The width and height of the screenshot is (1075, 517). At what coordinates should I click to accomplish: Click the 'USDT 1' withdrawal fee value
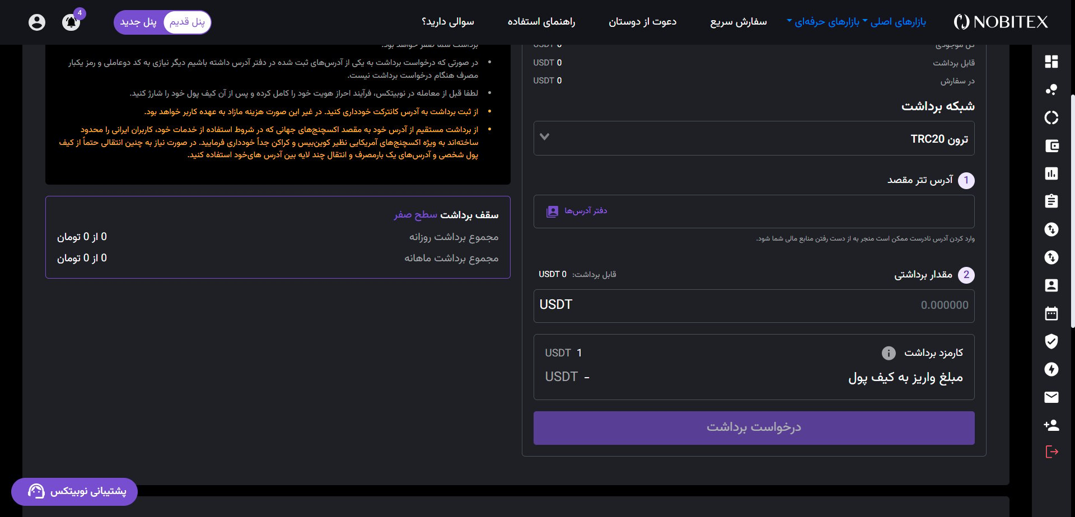pos(563,353)
